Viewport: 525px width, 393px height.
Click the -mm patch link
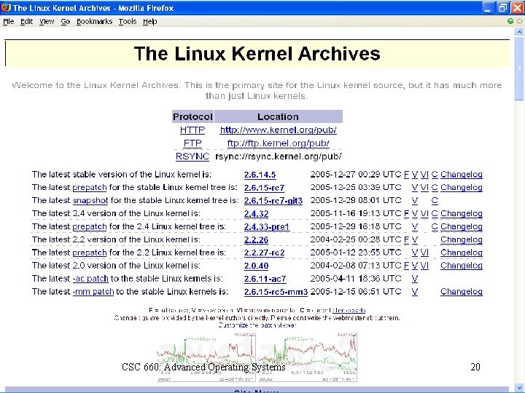tap(93, 292)
